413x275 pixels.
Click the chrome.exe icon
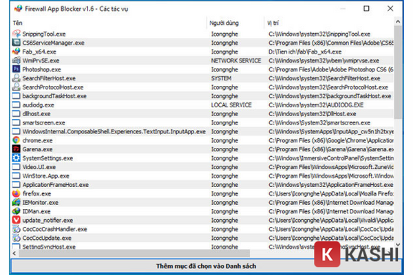(17, 140)
